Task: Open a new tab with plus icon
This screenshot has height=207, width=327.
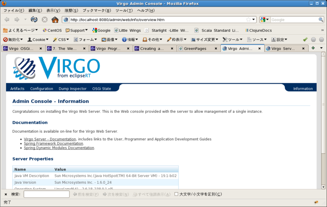Action: coord(313,48)
